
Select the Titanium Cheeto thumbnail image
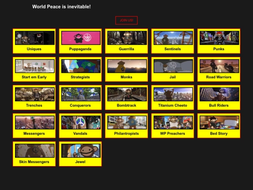coord(173,94)
